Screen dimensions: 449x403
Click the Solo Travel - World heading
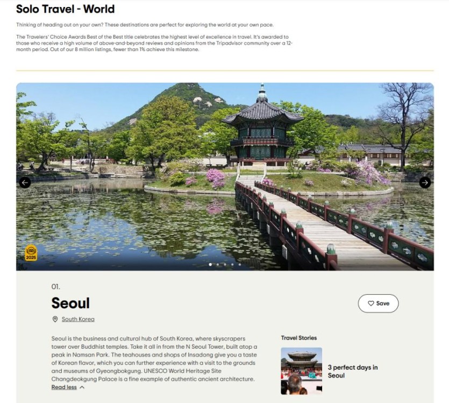tap(65, 9)
